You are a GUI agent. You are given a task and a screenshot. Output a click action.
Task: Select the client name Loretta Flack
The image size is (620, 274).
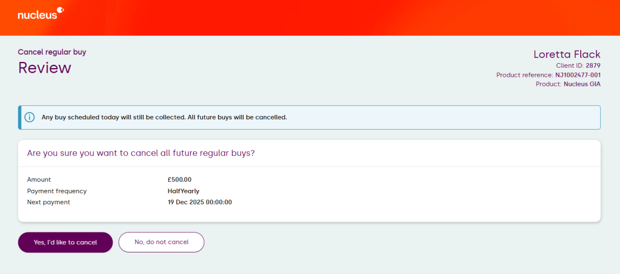coord(567,55)
